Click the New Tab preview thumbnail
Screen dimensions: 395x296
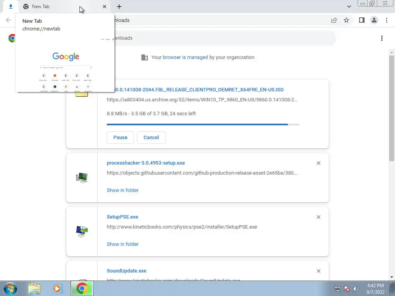point(66,64)
